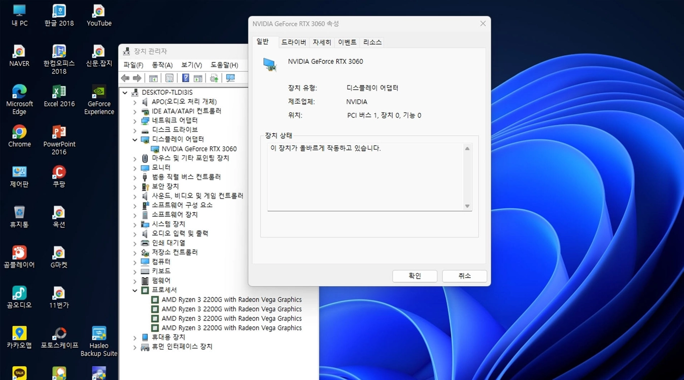
Task: Switch to the 드라이버 tab
Action: coord(293,43)
